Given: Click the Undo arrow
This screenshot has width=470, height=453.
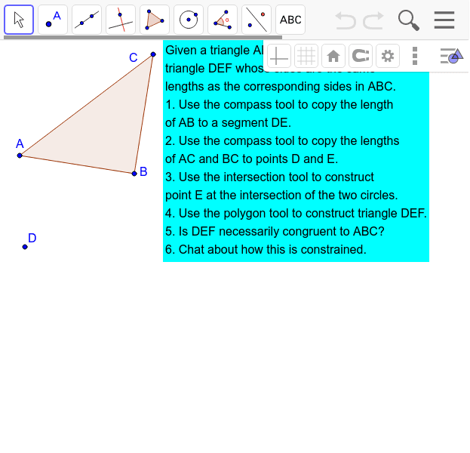Looking at the screenshot, I should (346, 20).
